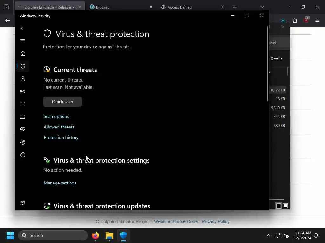Open the Windows Start menu
Viewport: 325px width, 243px height.
[x=10, y=235]
